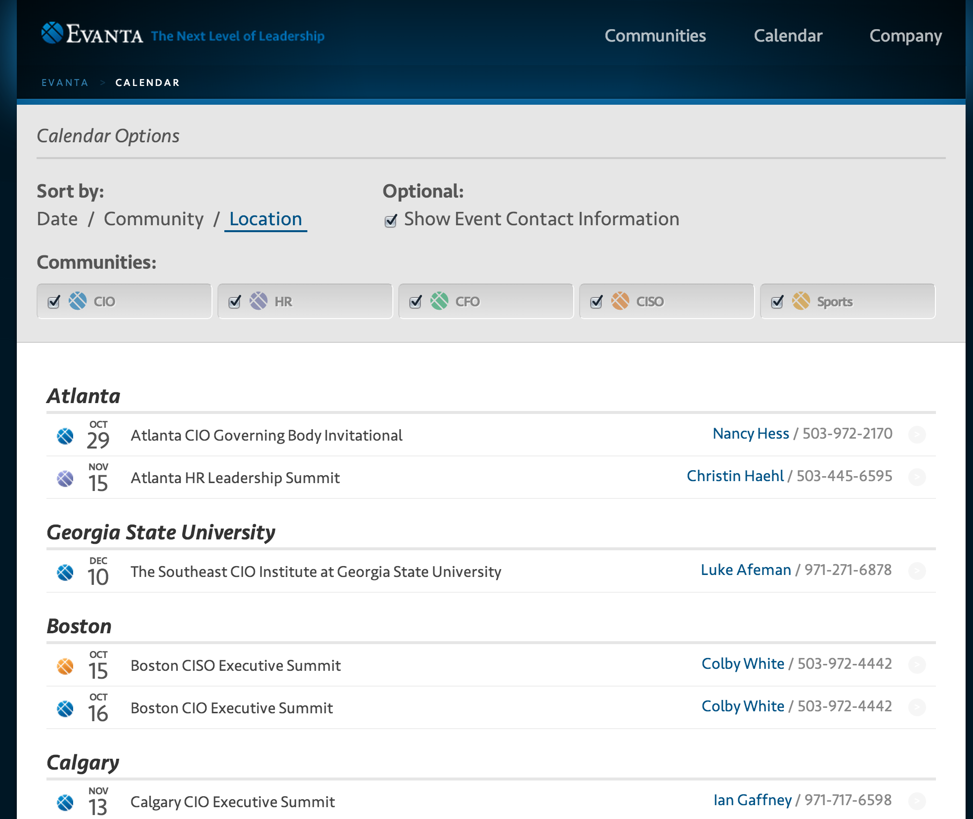Toggle the Sports community checkbox

(x=777, y=301)
